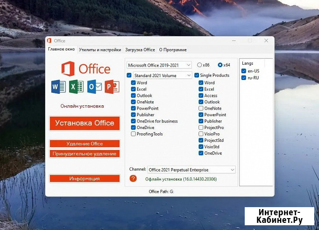
Task: Uncheck PowerPoint in the Standard suite list
Action: [133, 108]
